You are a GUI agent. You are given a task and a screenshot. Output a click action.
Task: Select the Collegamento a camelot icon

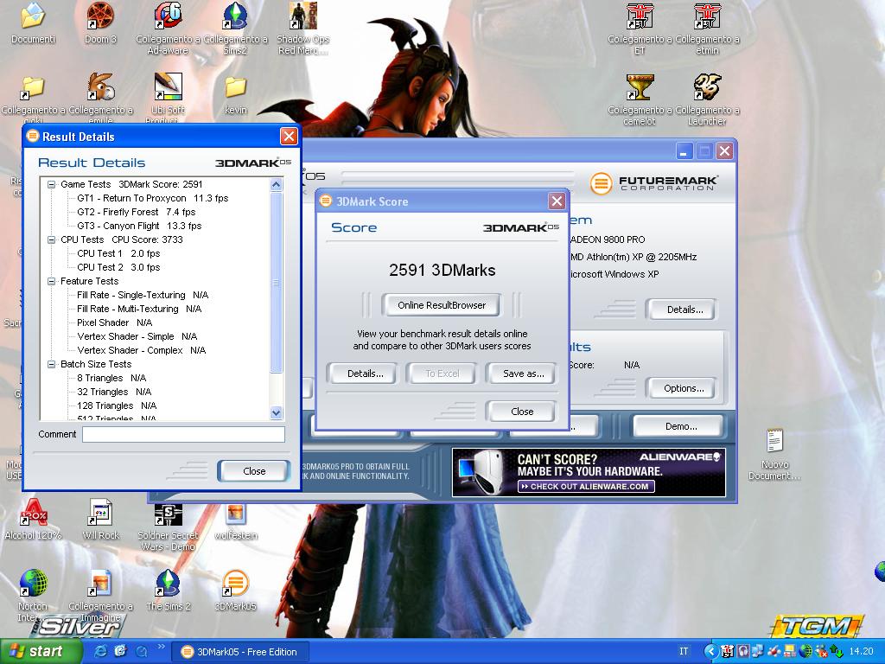[640, 87]
